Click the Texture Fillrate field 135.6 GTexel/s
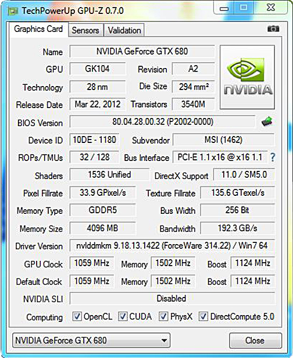Viewport: 293px width, 358px height. 238,192
